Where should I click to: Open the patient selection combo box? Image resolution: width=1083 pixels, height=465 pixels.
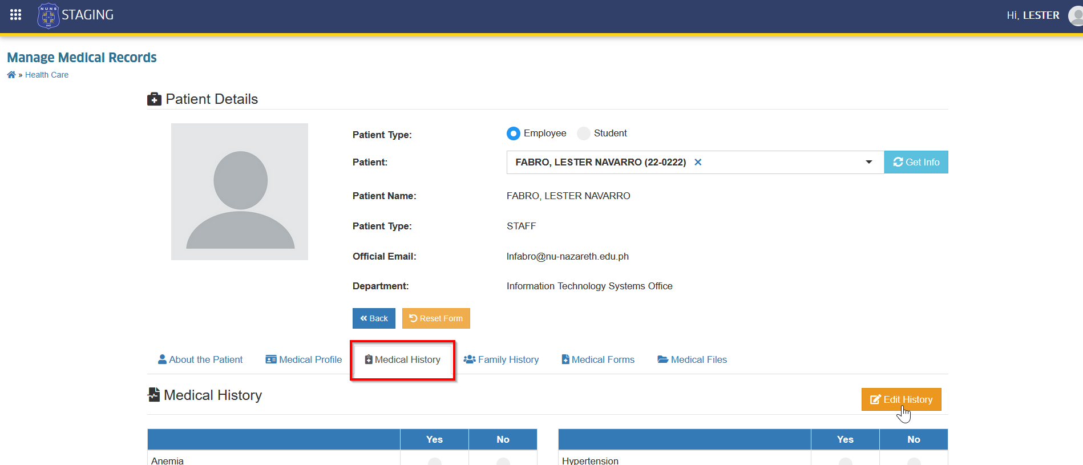coord(695,162)
